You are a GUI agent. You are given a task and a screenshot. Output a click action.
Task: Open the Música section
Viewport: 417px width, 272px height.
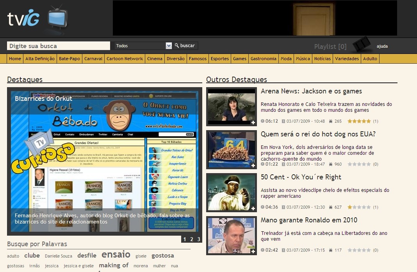point(303,59)
